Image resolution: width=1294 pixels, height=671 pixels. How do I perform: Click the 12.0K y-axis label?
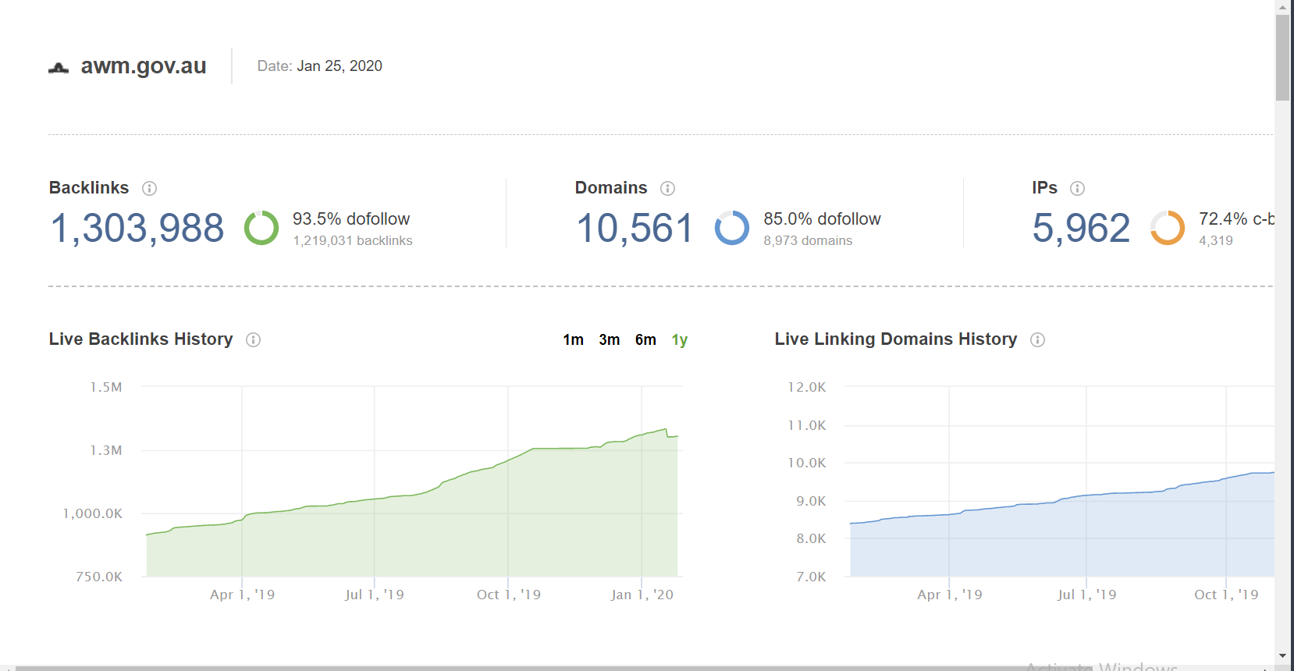coord(807,387)
